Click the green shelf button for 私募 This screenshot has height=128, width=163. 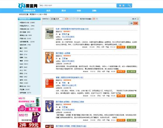click(x=131, y=47)
